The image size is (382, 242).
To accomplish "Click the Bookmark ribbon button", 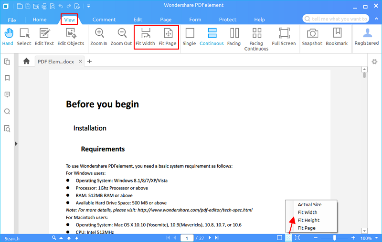I will point(337,37).
